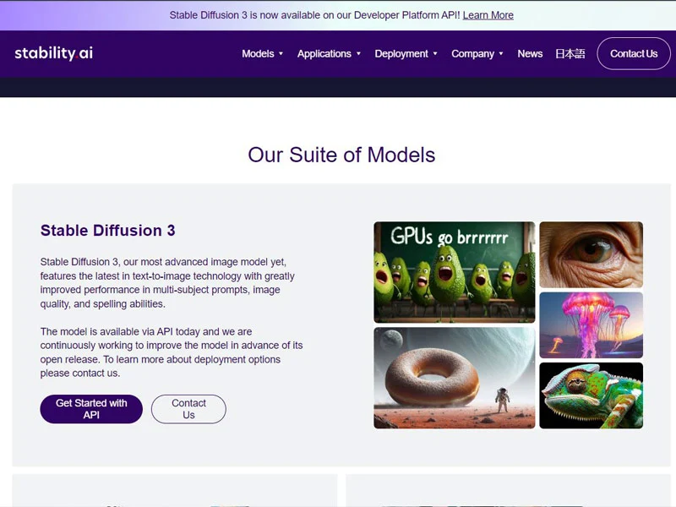Select the Stable Diffusion 3 heading
The height and width of the screenshot is (507, 676).
[x=108, y=230]
